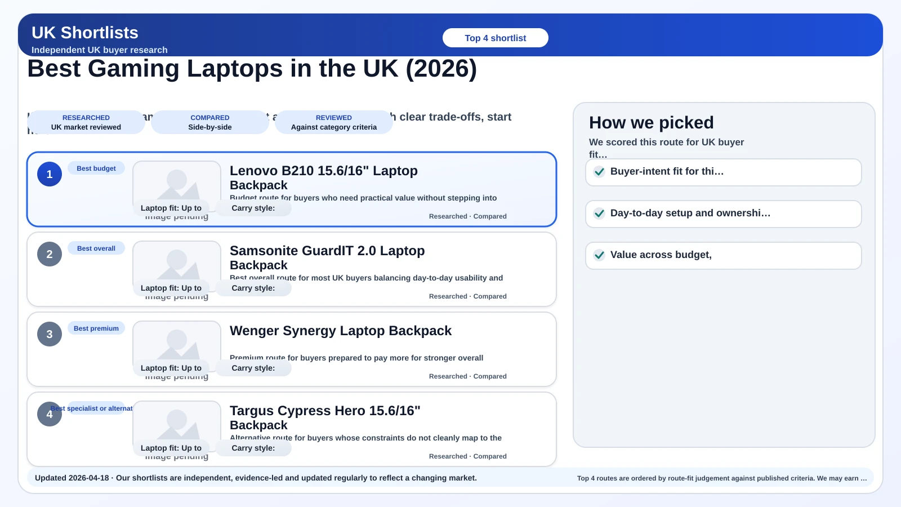Click check icon beside Buyer-intent fit

pos(600,172)
